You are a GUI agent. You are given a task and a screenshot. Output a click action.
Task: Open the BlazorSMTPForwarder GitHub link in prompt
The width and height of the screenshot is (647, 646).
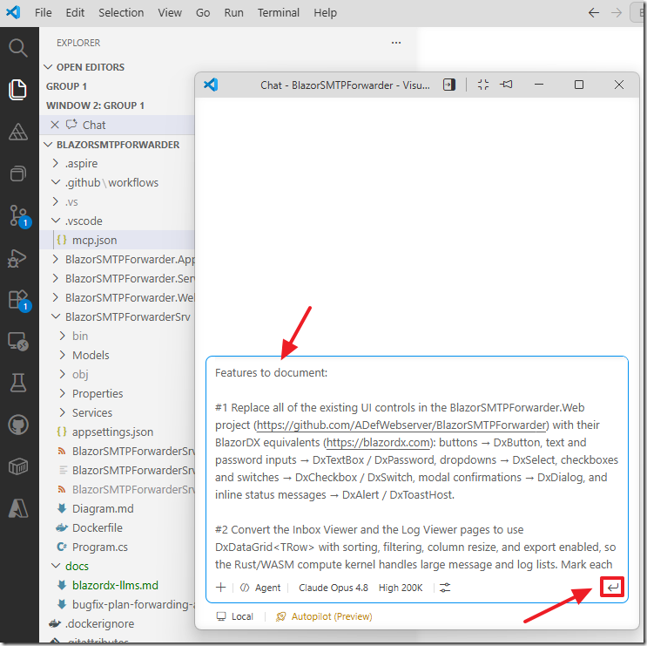401,425
